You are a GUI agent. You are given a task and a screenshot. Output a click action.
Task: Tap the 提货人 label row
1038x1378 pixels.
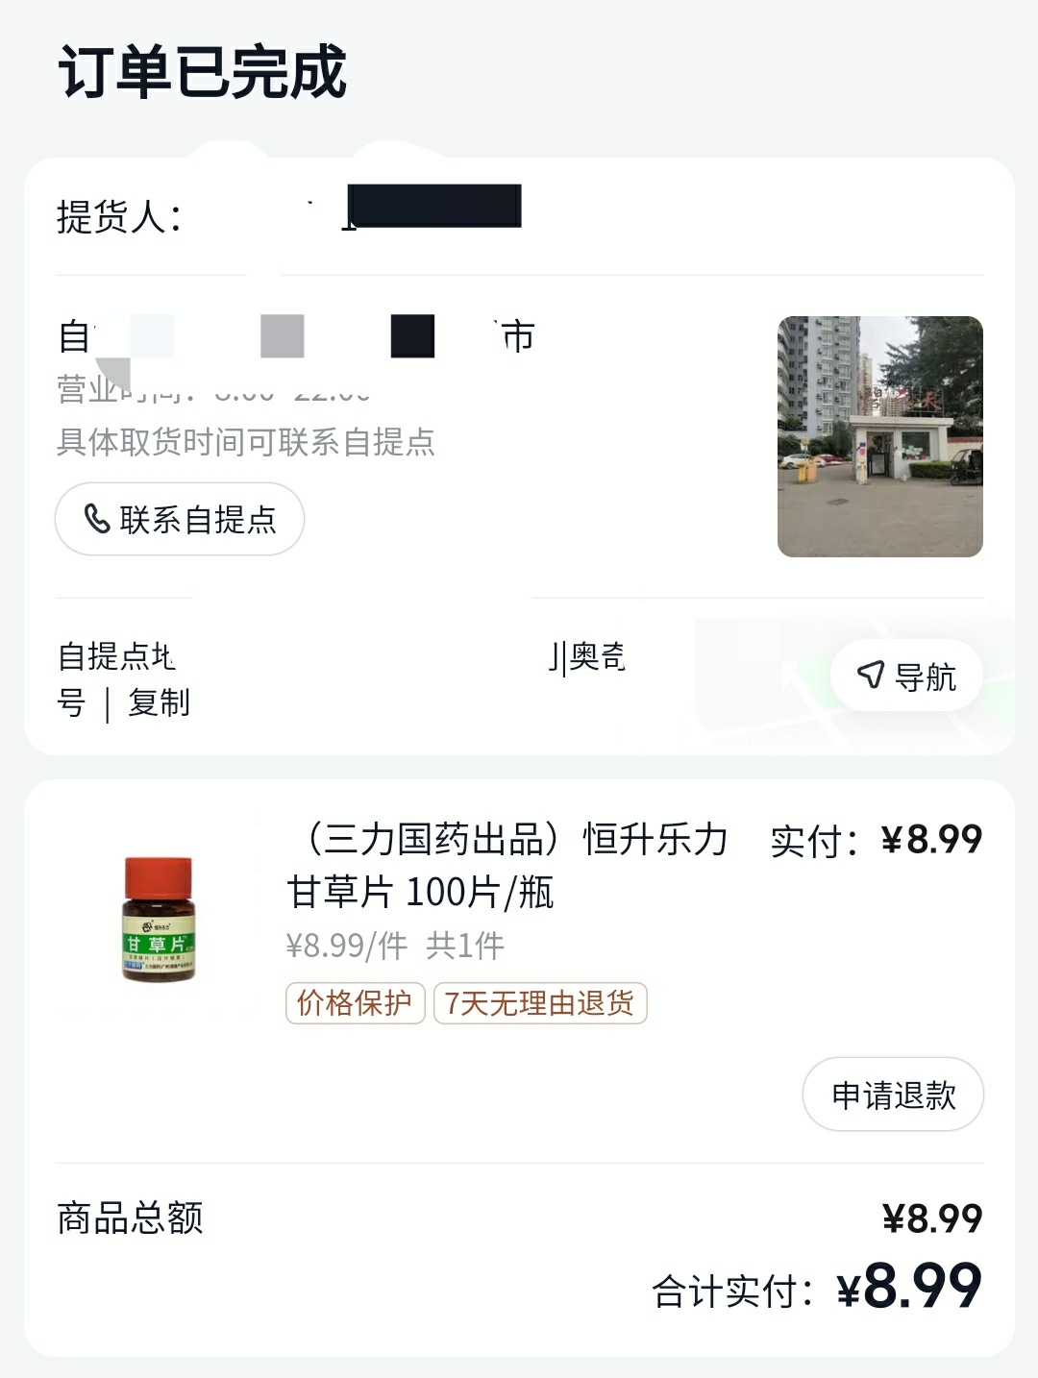point(519,216)
